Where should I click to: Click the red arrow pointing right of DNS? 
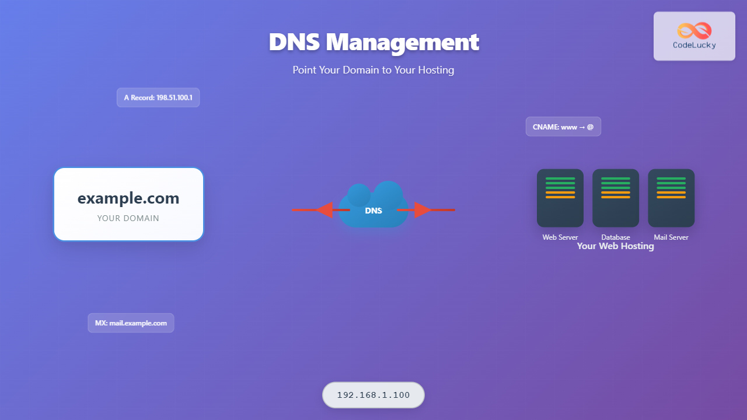424,209
